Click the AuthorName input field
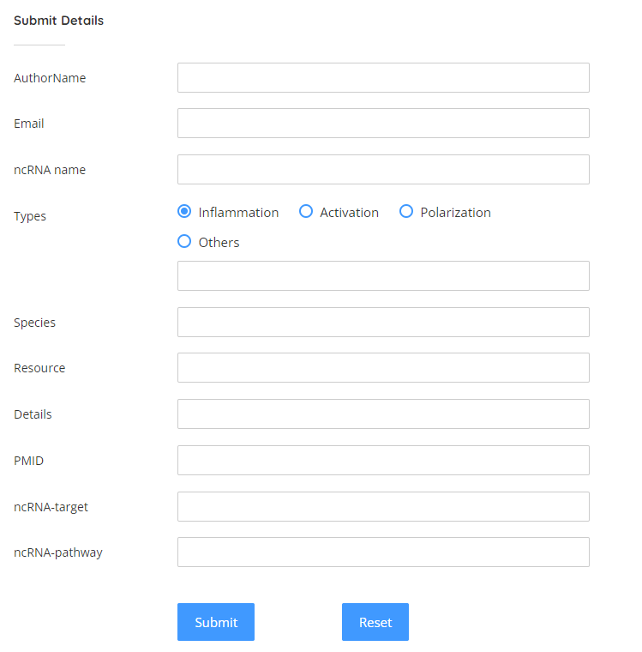This screenshot has height=652, width=642. (x=383, y=77)
